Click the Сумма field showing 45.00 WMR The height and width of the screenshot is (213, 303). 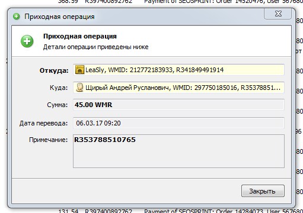pyautogui.click(x=178, y=105)
